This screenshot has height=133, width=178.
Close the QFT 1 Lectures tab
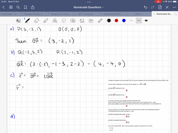point(75,14)
